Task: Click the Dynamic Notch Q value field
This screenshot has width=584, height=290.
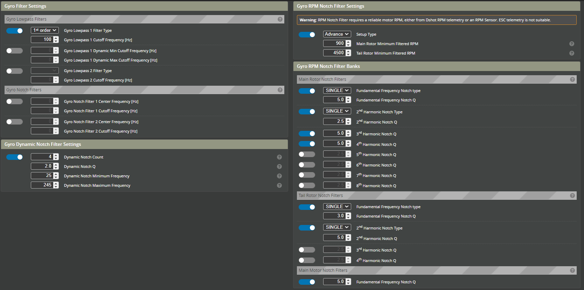Action: [x=42, y=166]
